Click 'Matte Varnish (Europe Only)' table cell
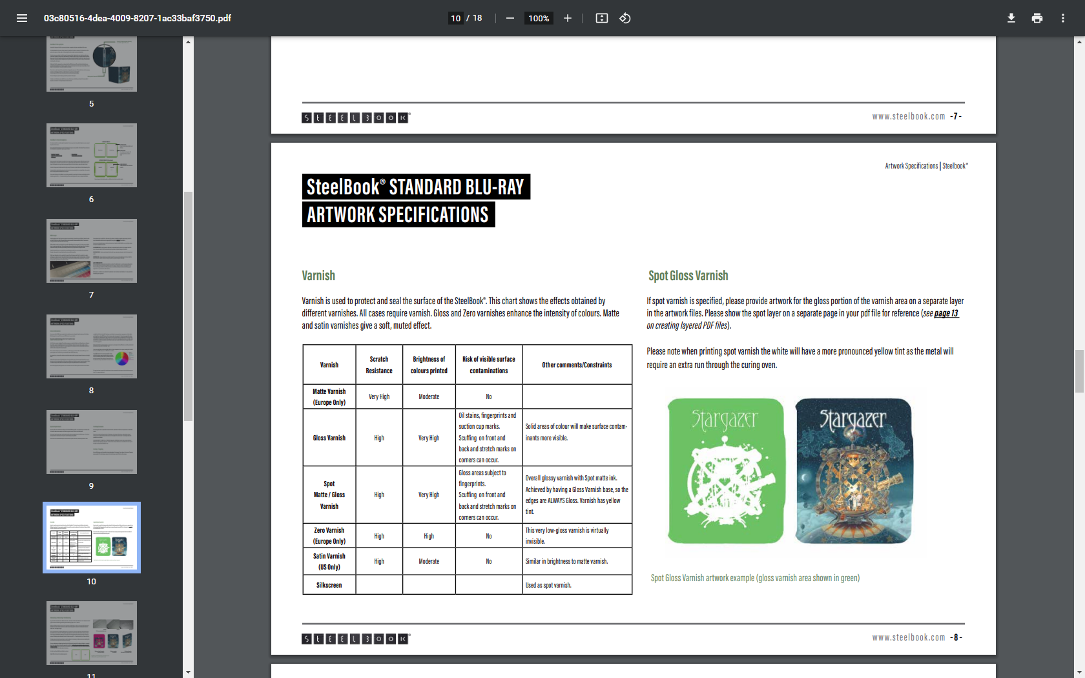Screen dimensions: 1085x678 coord(329,396)
